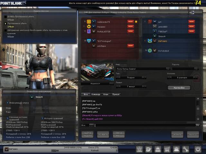Click the rank badge next to Harasser
The width and height of the screenshot is (206, 154).
(x=94, y=26)
